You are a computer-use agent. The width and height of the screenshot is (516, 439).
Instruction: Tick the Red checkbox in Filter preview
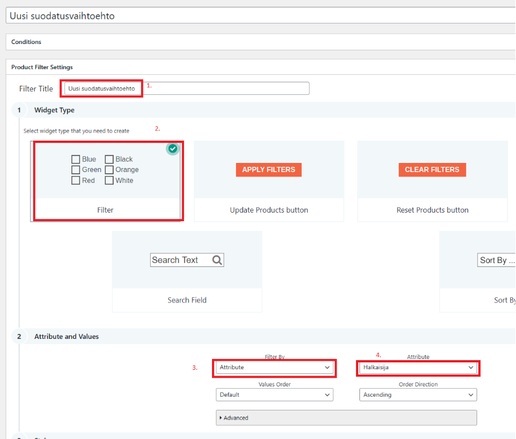point(75,180)
